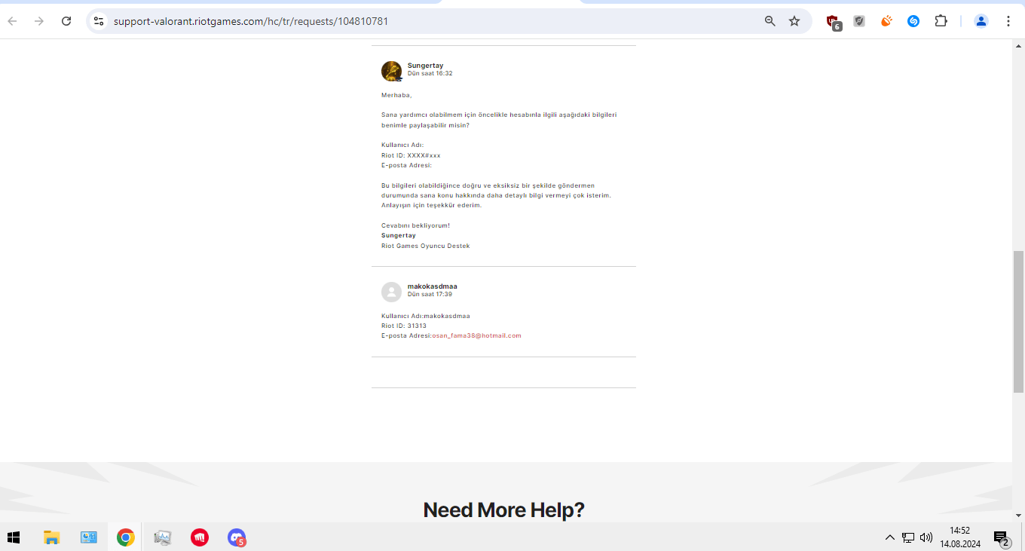Show hidden system tray icons
This screenshot has height=551, width=1025.
pyautogui.click(x=889, y=537)
